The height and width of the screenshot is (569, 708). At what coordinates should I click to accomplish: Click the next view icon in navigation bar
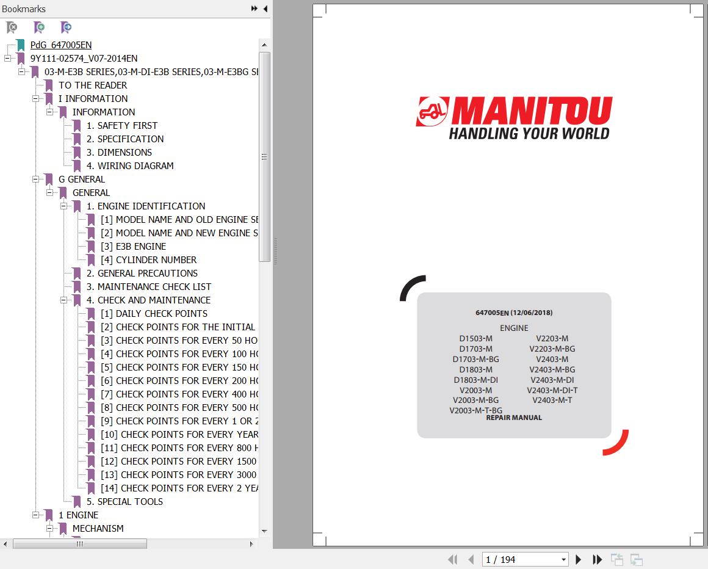coord(636,559)
